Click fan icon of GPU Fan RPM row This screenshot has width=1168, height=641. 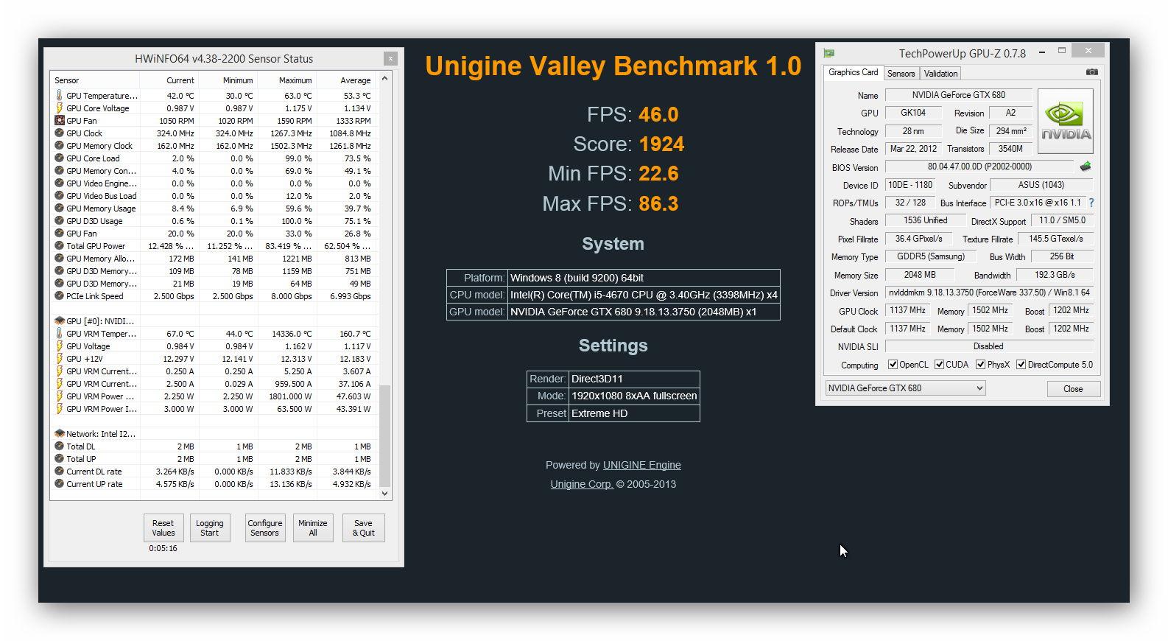(59, 121)
